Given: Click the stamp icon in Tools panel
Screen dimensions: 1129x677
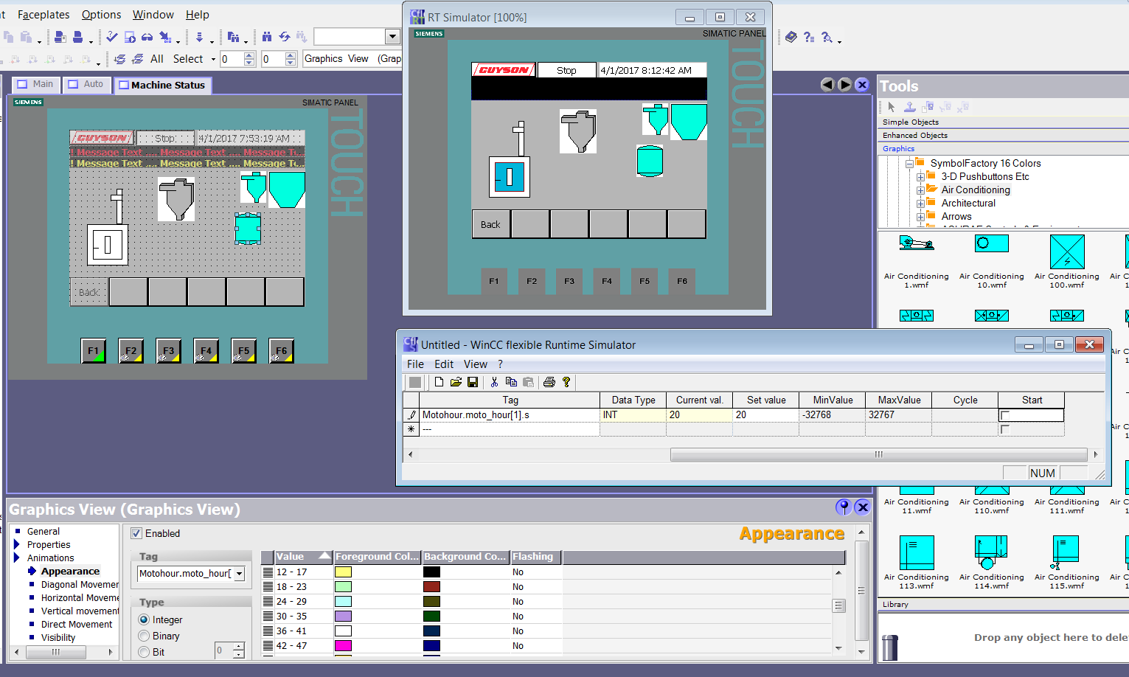Looking at the screenshot, I should coord(910,107).
